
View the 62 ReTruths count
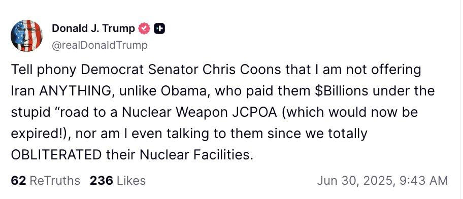(x=46, y=180)
